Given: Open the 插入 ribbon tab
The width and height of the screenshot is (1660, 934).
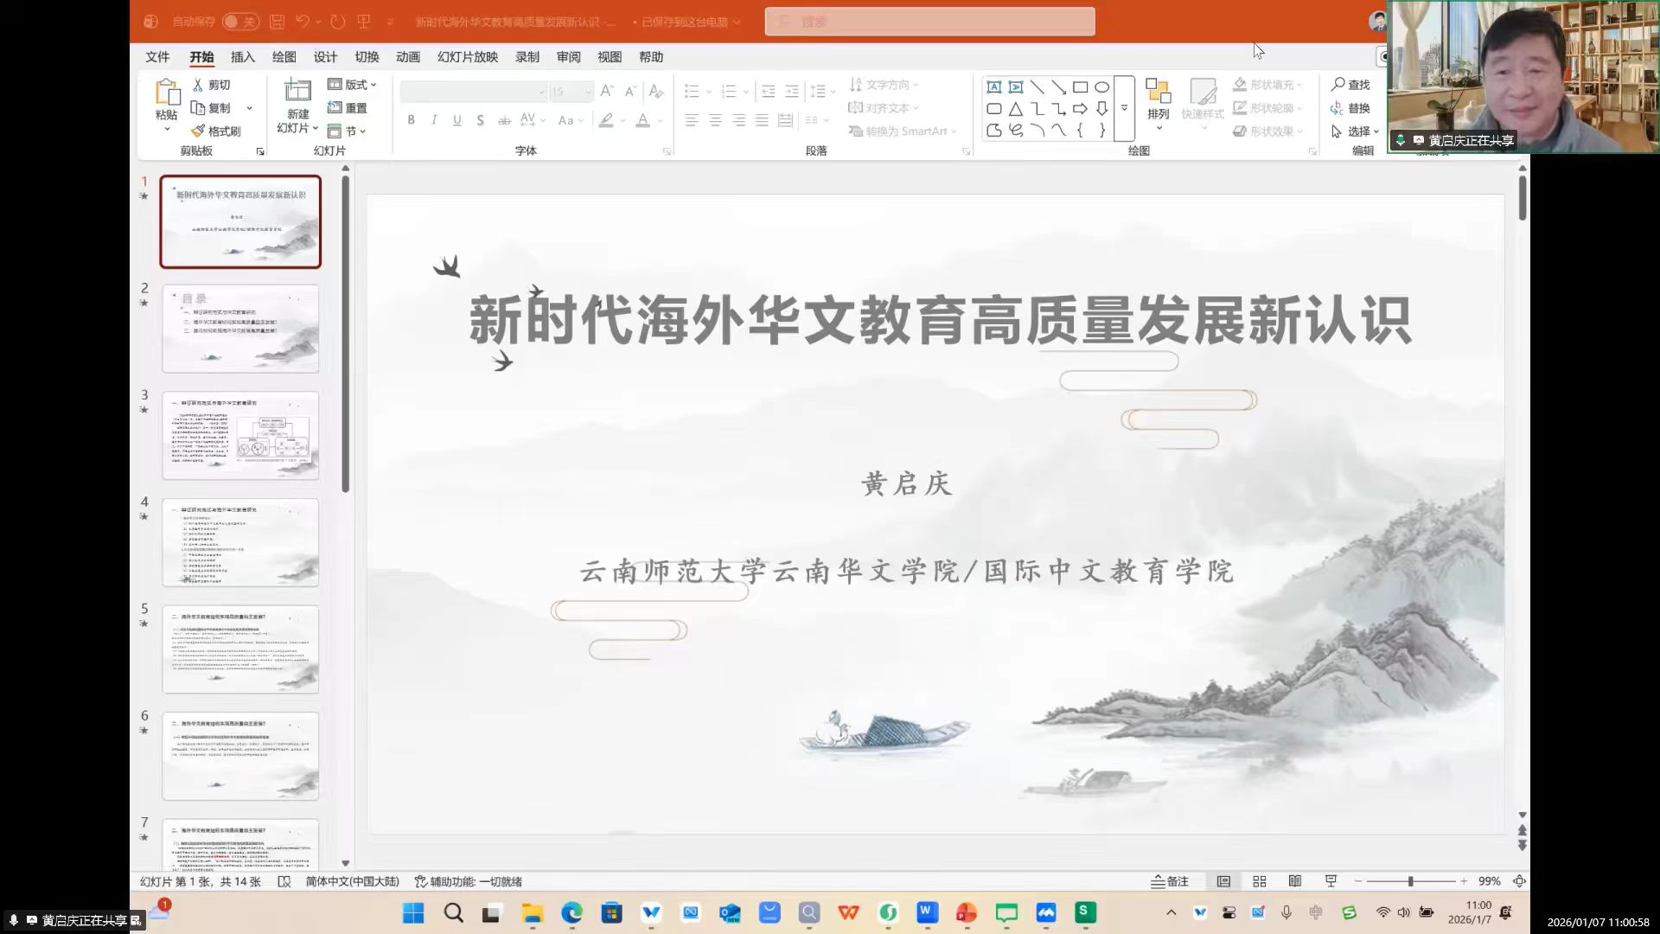Looking at the screenshot, I should coord(242,57).
